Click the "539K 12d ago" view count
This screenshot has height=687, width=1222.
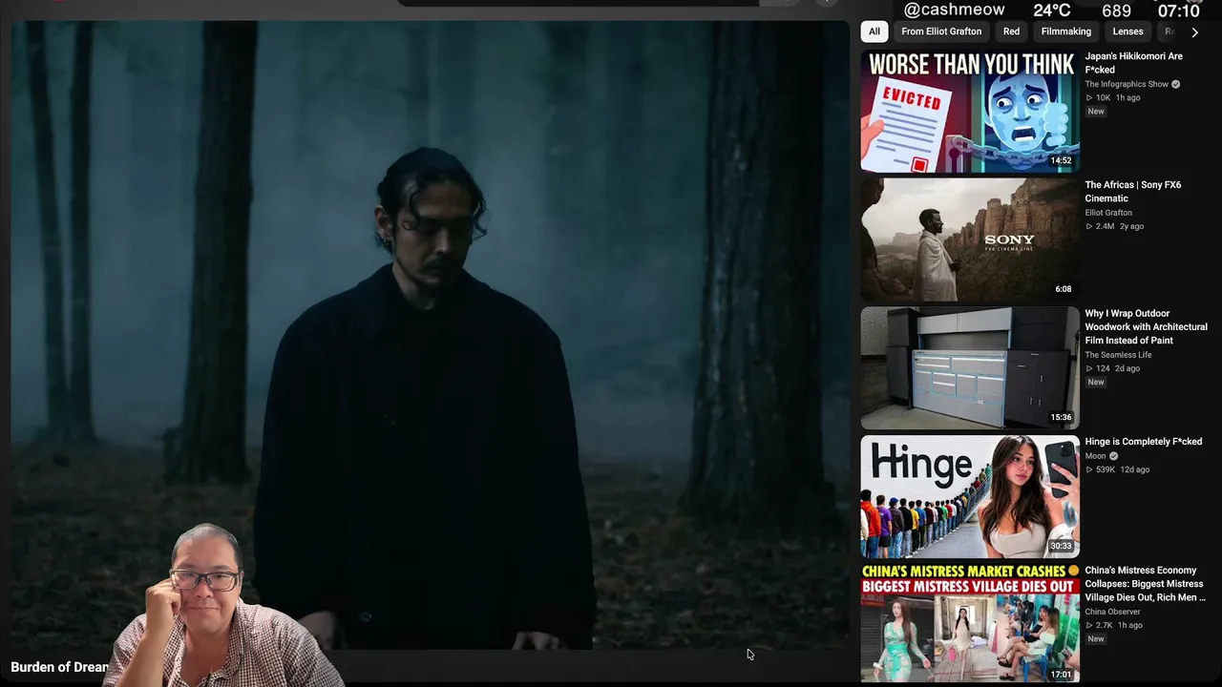click(1117, 469)
